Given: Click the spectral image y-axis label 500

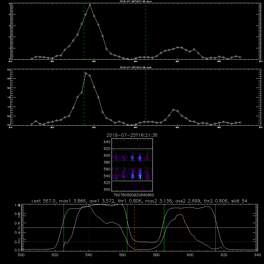Looking at the screenshot, I should tap(107, 189).
